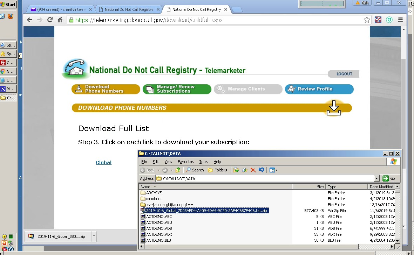The width and height of the screenshot is (414, 255).
Task: Click Explorer's scroll down arrow
Action: 398,241
